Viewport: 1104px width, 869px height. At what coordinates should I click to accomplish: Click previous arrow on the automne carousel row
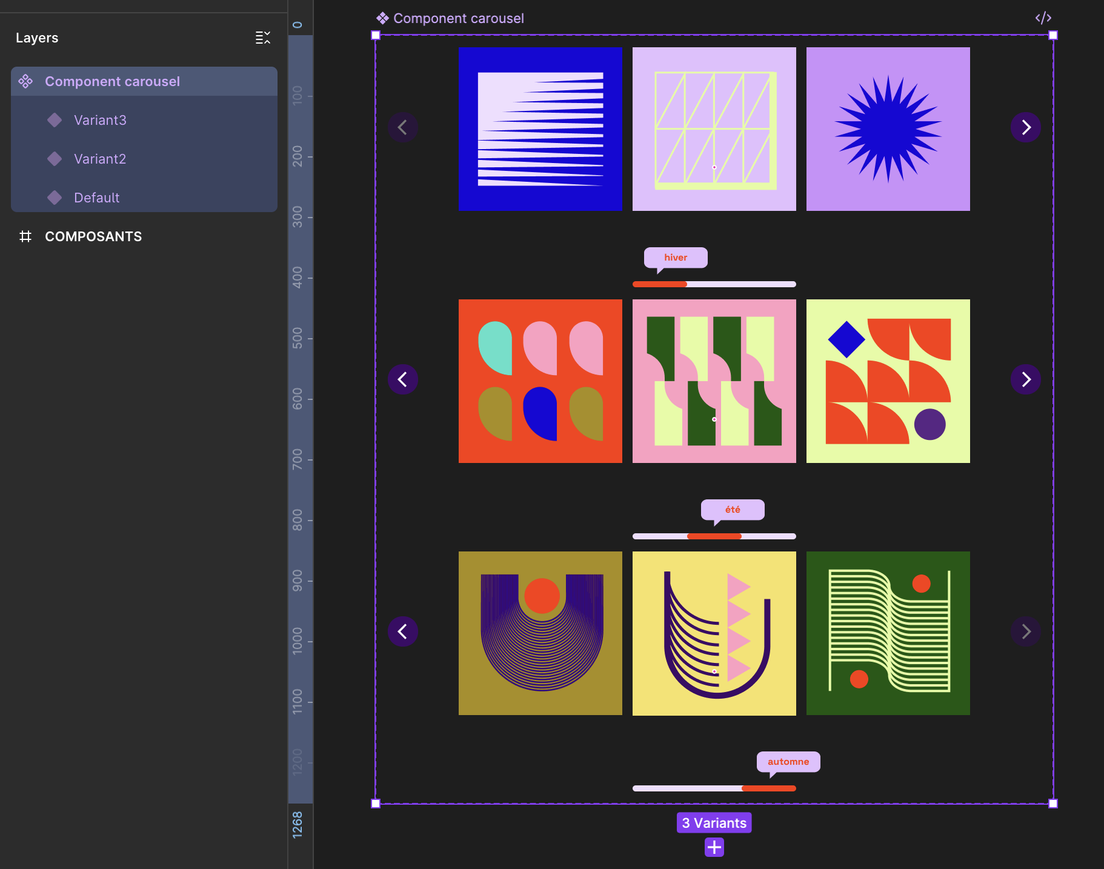pos(403,631)
